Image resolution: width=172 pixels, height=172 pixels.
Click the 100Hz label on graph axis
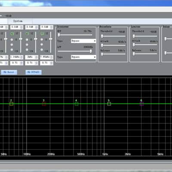click(27, 154)
